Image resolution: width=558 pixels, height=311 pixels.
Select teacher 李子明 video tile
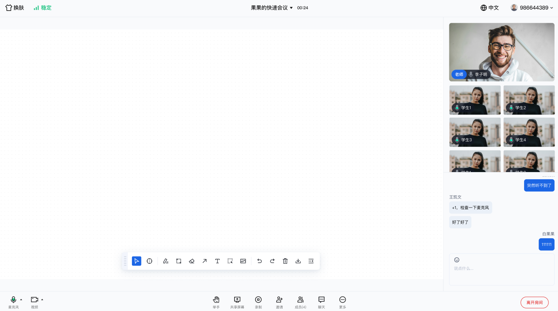tap(502, 52)
